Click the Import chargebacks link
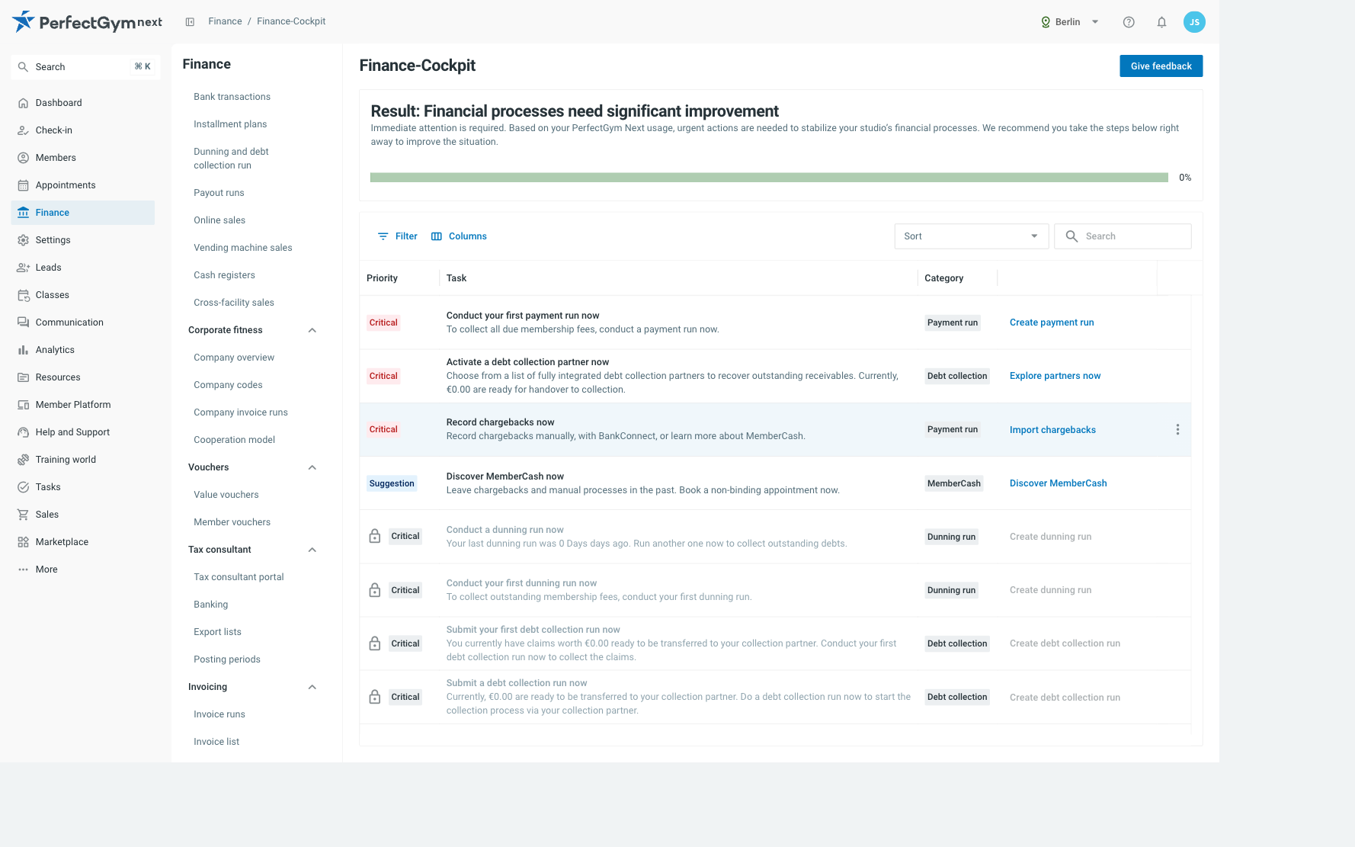The width and height of the screenshot is (1355, 847). (x=1052, y=430)
